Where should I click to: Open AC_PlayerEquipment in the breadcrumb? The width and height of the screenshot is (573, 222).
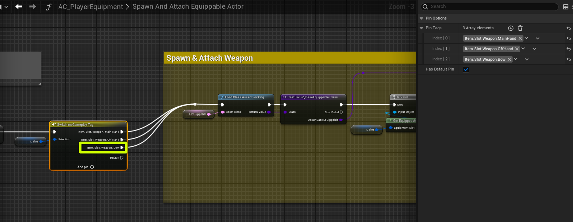click(x=90, y=7)
